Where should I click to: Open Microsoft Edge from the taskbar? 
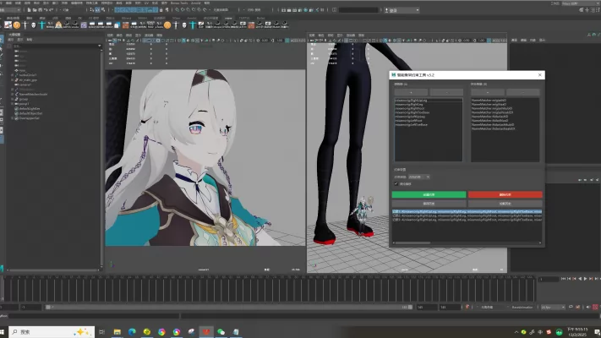(132, 332)
